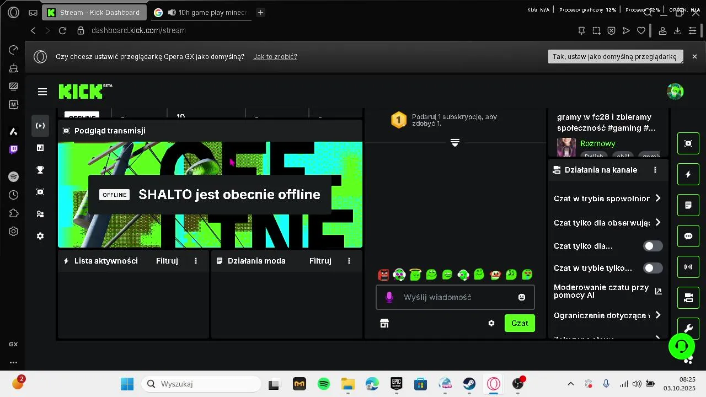706x397 pixels.
Task: Expand 'Czat w trybie spowolnionym' option
Action: pyautogui.click(x=608, y=198)
